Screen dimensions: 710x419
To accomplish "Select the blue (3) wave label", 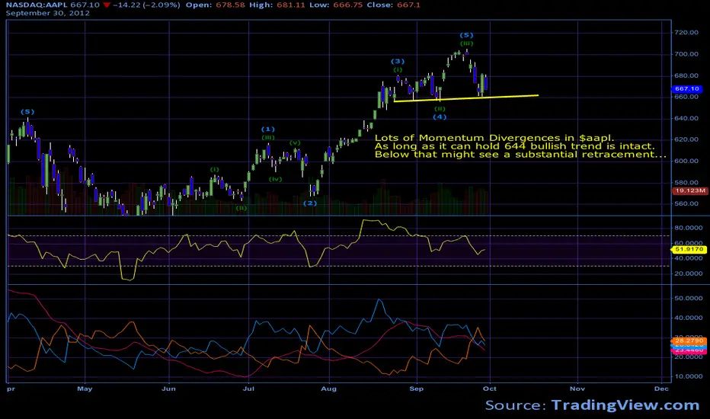I will coord(398,62).
